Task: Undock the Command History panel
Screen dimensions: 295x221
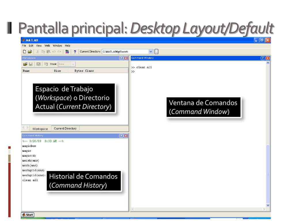Action: [121, 136]
